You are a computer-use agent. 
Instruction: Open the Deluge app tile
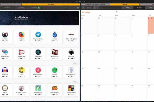click(55, 36)
